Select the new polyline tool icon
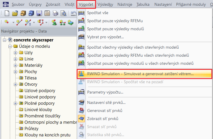Screen dimensions: 213x139 (x=40, y=22)
